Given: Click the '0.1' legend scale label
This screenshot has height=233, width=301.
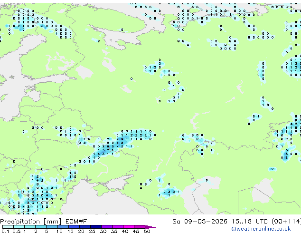Looking at the screenshot, I should coord(5,231).
